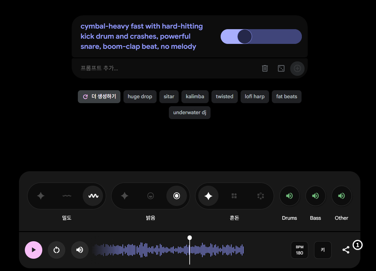
Task: Click the dice icon for random prompt
Action: coord(281,68)
